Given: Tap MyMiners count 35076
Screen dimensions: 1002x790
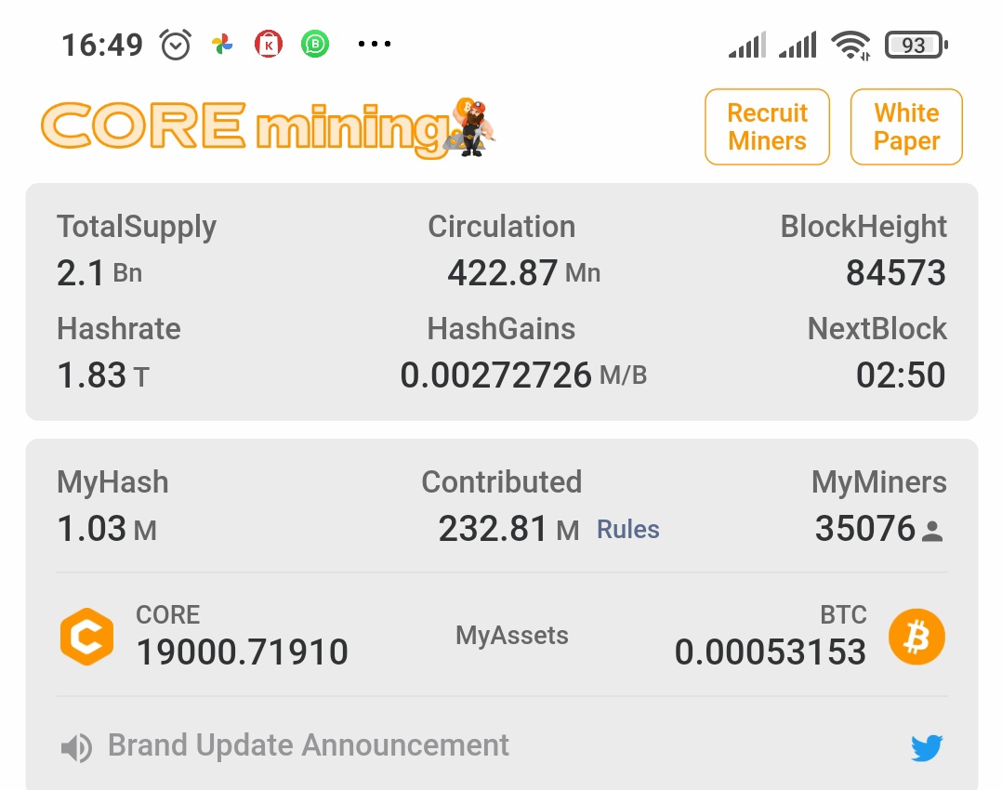Looking at the screenshot, I should click(865, 529).
